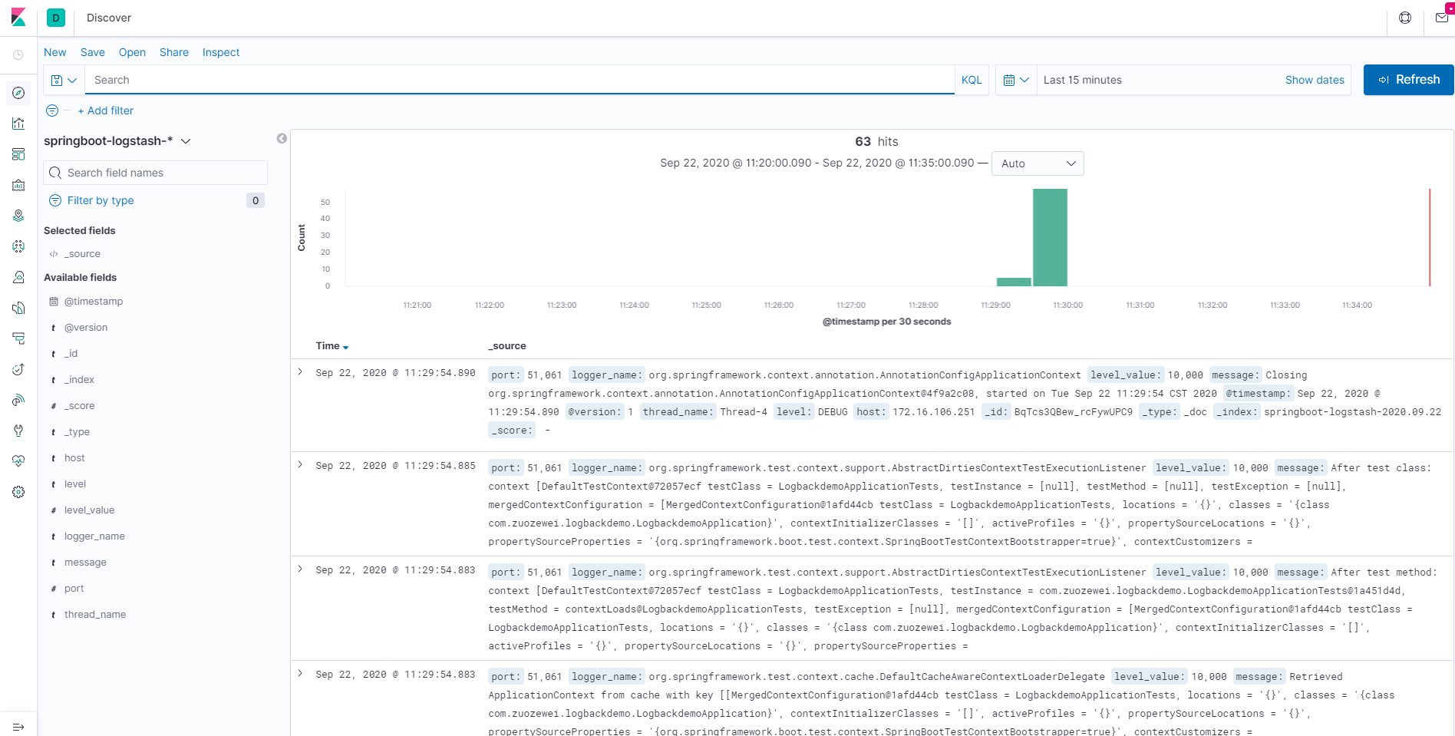Image resolution: width=1455 pixels, height=736 pixels.
Task: Open Maps icon in sidebar
Action: click(18, 216)
